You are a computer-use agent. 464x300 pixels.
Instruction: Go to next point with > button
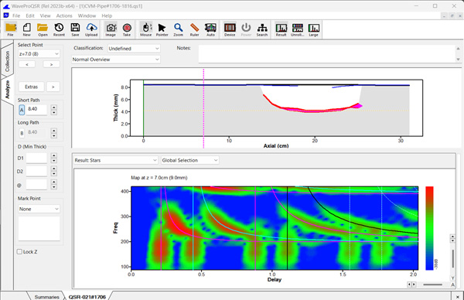click(52, 64)
